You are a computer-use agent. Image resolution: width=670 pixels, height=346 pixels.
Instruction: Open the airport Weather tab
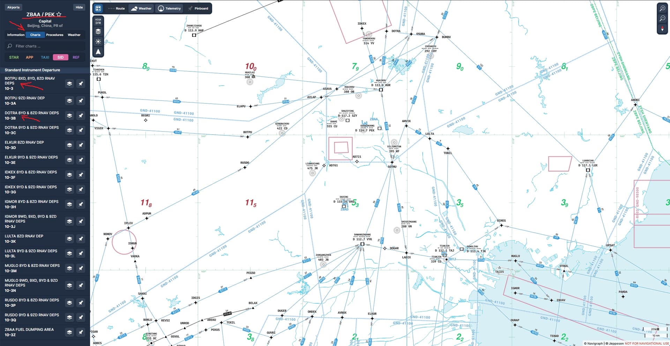74,35
